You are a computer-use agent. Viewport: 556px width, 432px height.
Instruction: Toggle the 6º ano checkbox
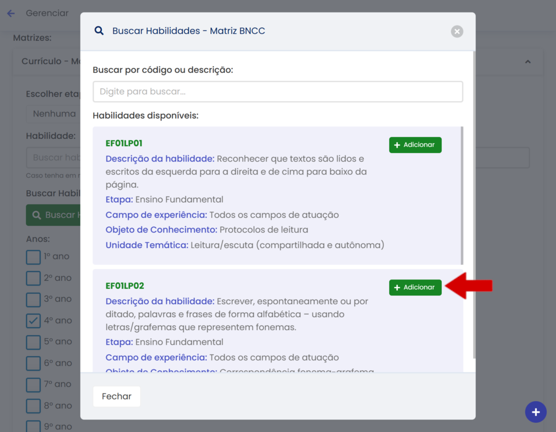tap(33, 363)
